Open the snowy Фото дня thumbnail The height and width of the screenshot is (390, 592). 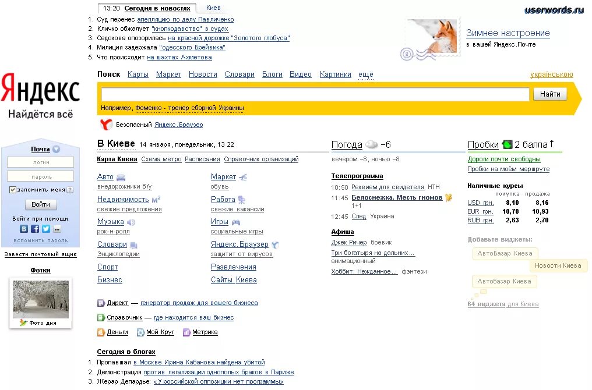pyautogui.click(x=41, y=299)
